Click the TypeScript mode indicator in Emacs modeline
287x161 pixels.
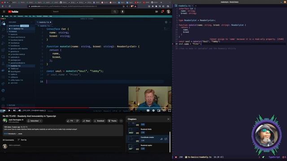click(274, 157)
